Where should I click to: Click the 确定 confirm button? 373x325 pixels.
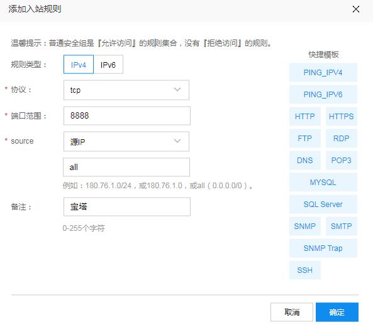337,312
